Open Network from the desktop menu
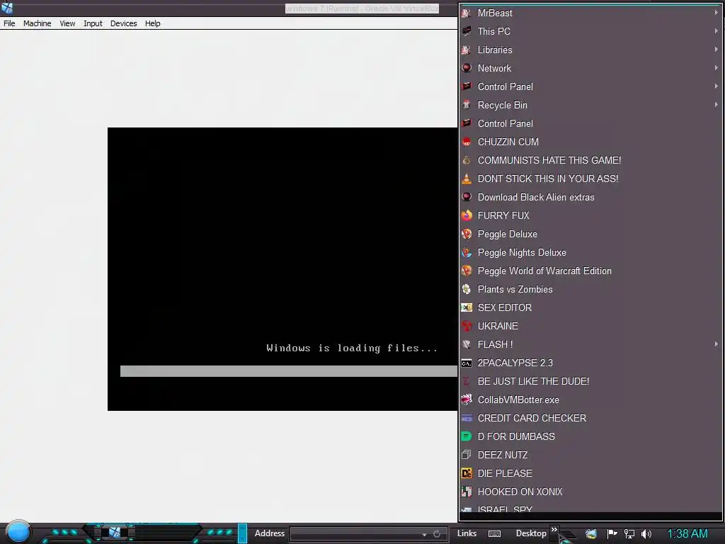The image size is (725, 544). pyautogui.click(x=590, y=68)
